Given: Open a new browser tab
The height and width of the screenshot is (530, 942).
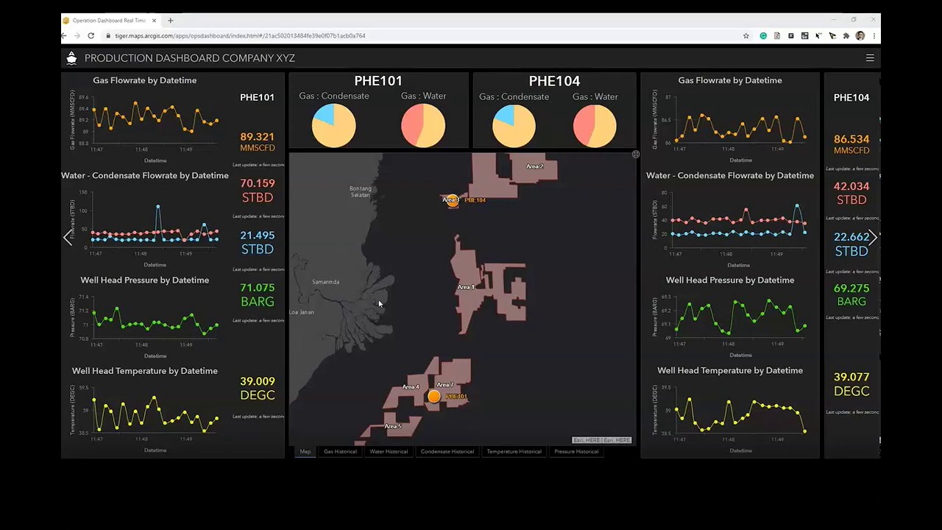Looking at the screenshot, I should [x=171, y=21].
